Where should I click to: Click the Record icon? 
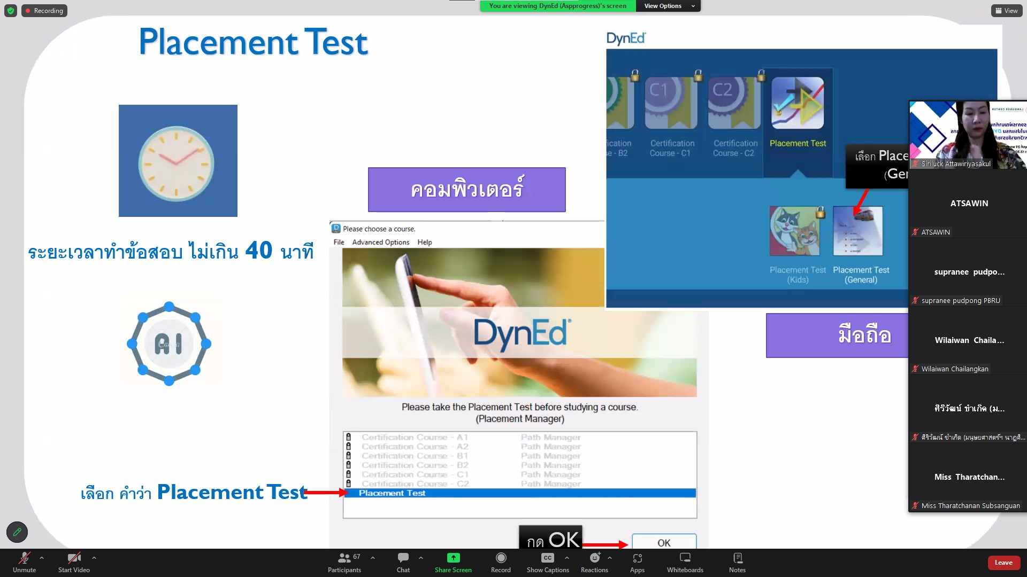pyautogui.click(x=501, y=558)
